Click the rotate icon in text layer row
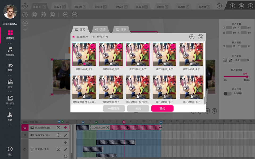Viewport: 255px width, 159px height. tap(66, 156)
